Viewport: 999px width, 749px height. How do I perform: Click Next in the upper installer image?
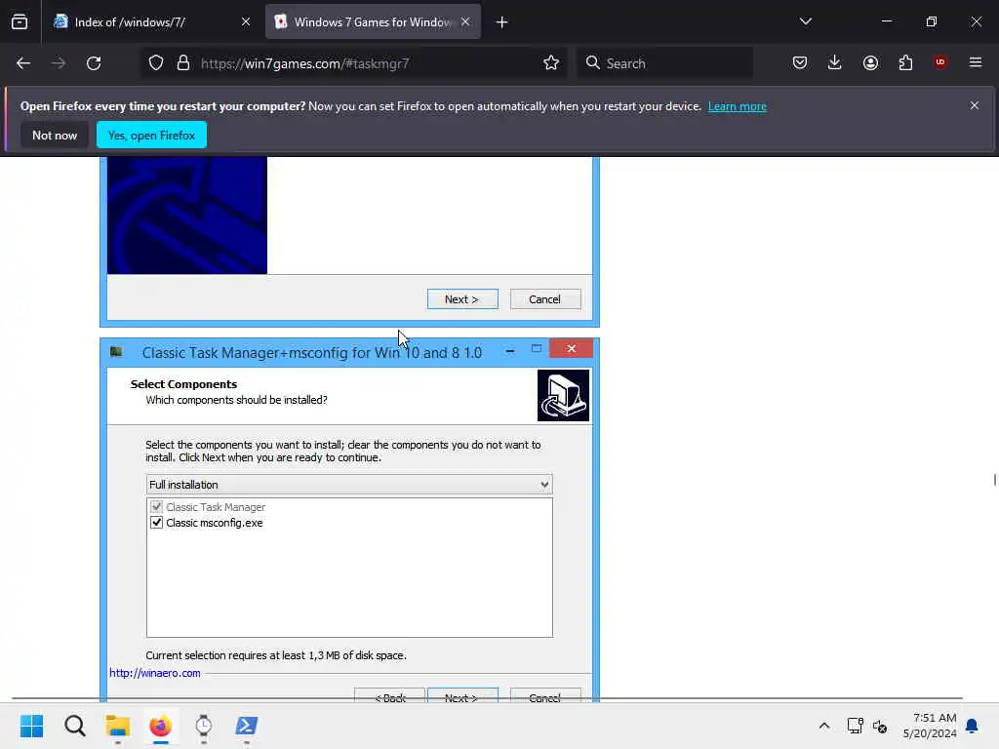462,299
